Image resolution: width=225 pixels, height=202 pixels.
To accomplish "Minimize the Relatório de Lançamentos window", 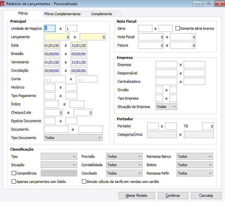I will [198, 4].
